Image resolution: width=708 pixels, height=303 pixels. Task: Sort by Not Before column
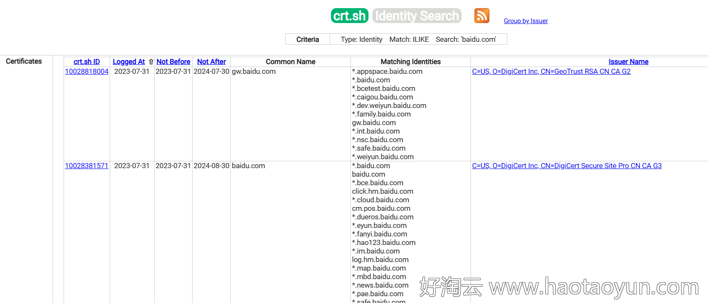pyautogui.click(x=173, y=62)
